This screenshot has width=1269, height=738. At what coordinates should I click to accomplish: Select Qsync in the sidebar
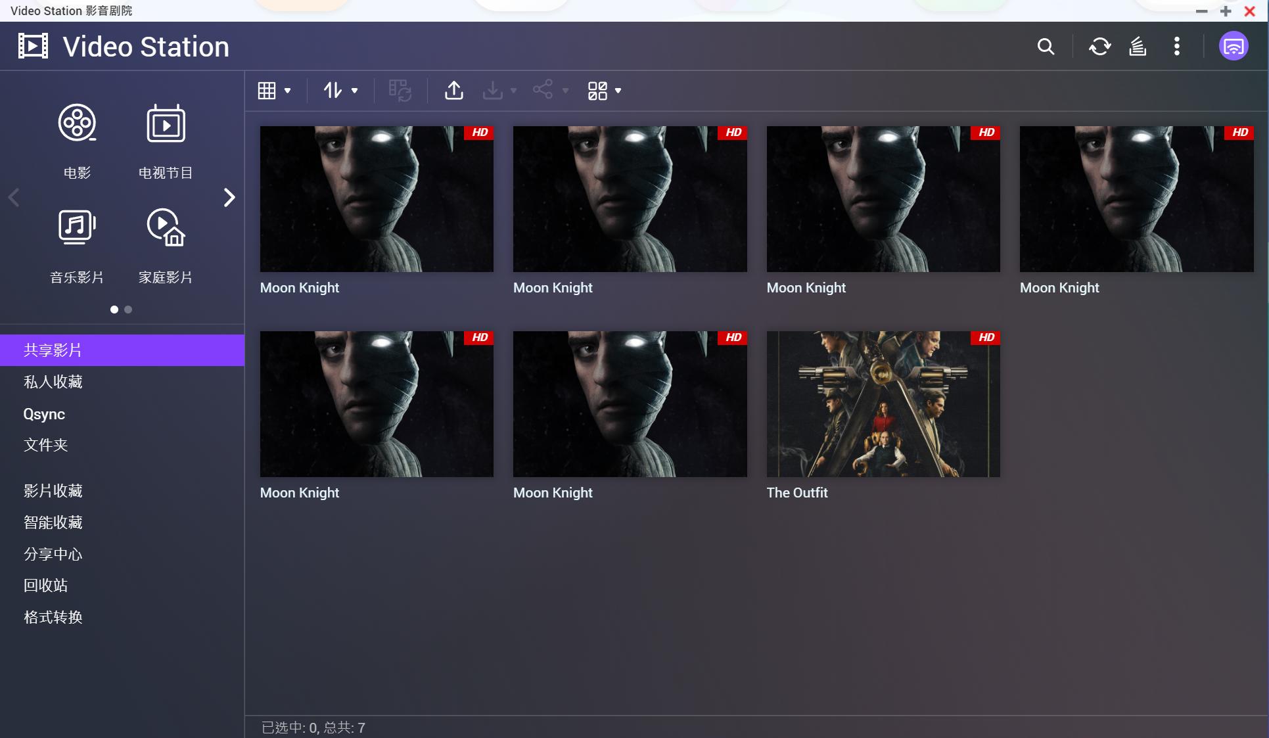(44, 414)
